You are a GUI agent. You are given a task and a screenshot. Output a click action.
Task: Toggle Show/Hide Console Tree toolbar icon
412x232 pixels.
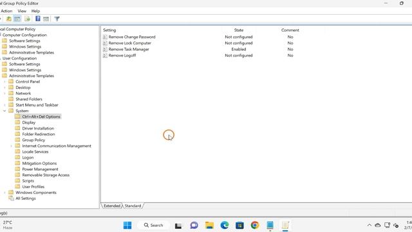(17, 19)
